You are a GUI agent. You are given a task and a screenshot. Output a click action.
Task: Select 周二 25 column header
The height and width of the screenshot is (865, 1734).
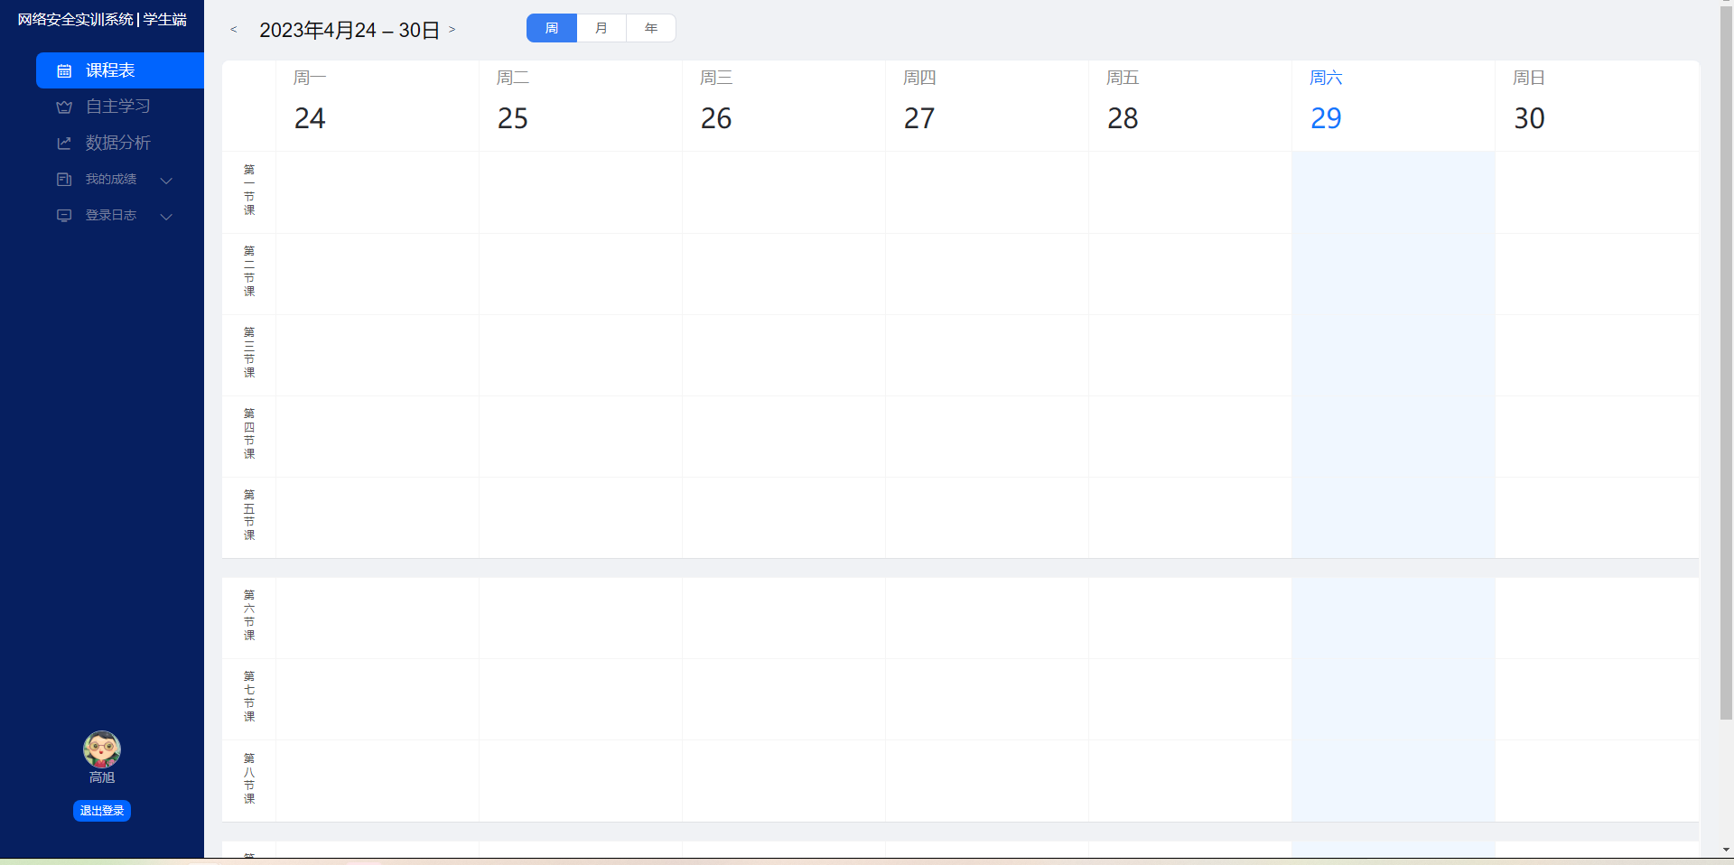pyautogui.click(x=581, y=106)
